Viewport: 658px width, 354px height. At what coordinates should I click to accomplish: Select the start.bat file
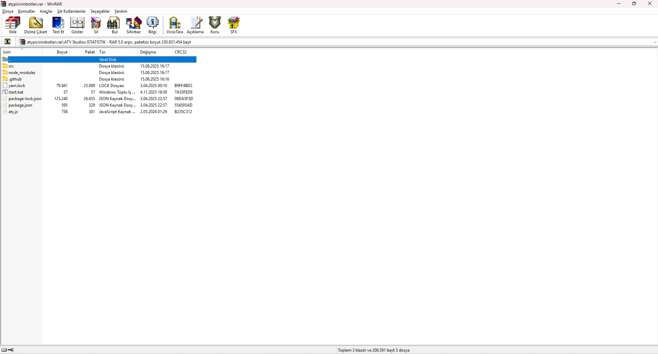16,92
